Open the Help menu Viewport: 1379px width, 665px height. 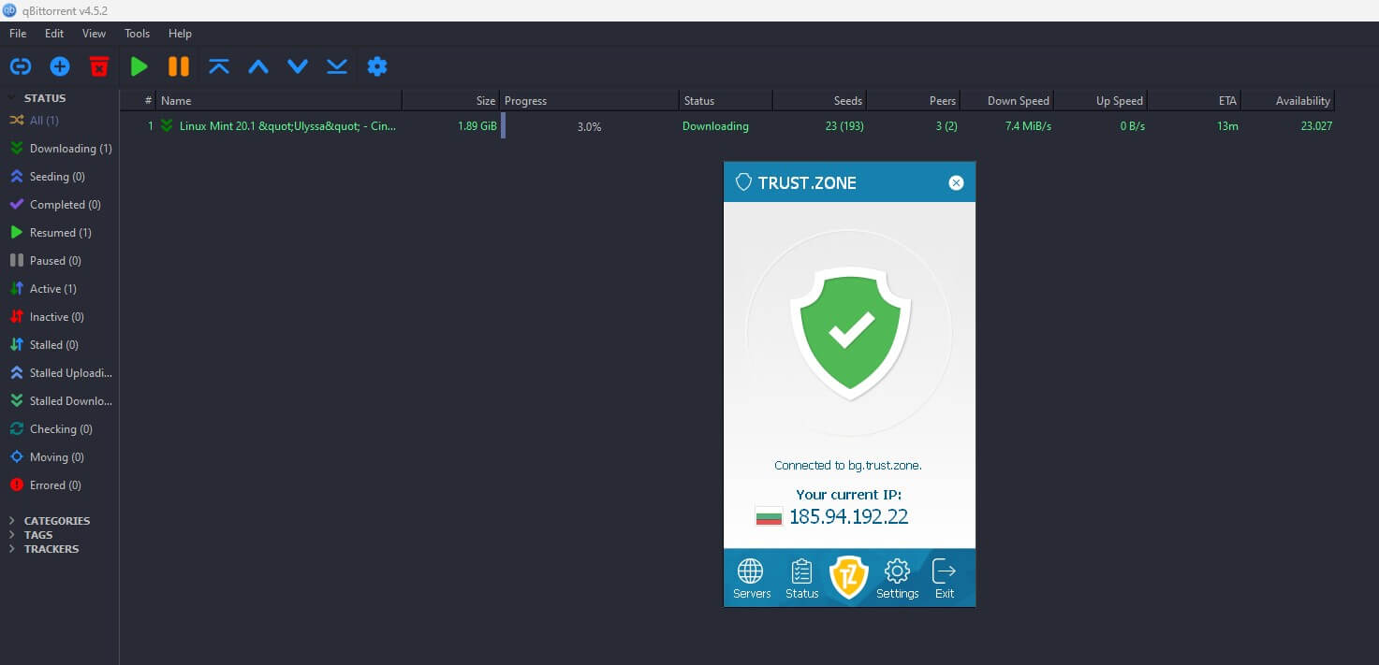pos(180,34)
